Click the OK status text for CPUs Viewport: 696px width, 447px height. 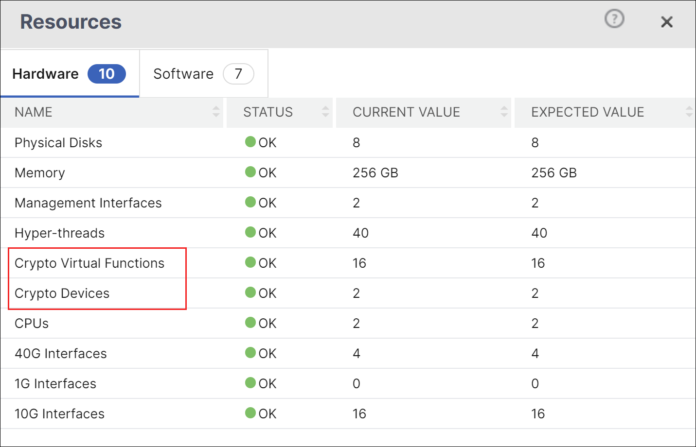point(268,324)
